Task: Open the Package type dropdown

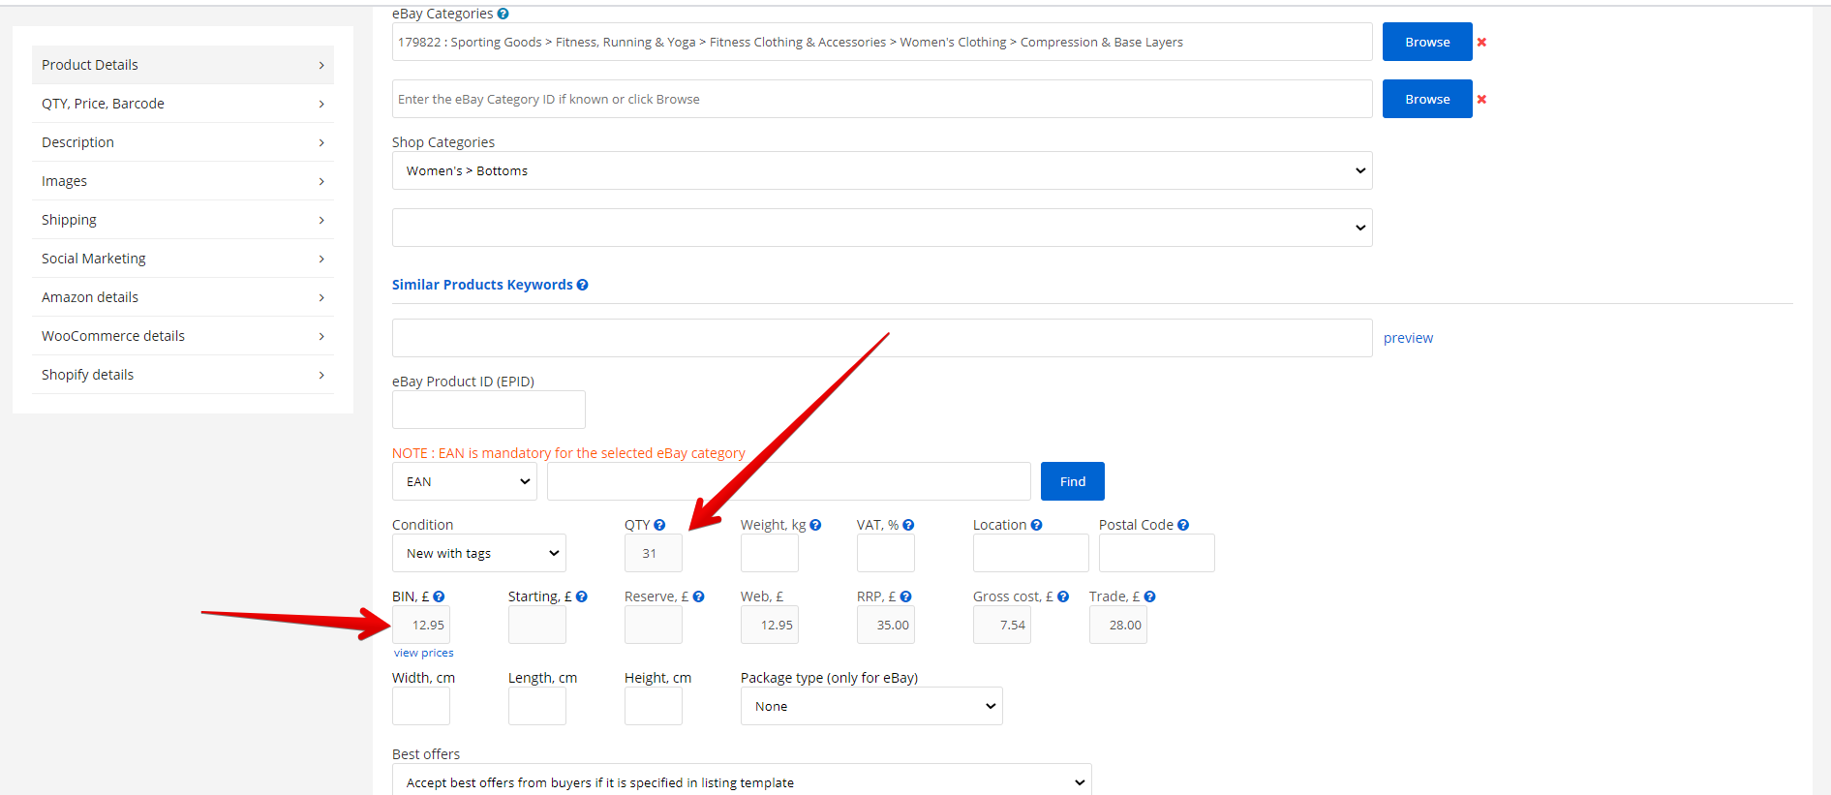Action: click(x=870, y=706)
